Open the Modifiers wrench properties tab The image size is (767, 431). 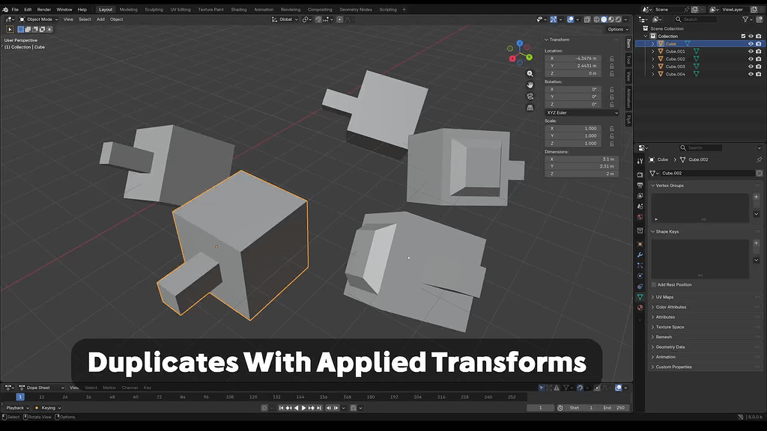[x=640, y=254]
